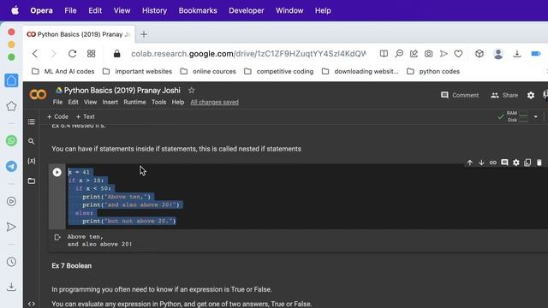Add a comment to the cell
This screenshot has height=308, width=548.
504,163
